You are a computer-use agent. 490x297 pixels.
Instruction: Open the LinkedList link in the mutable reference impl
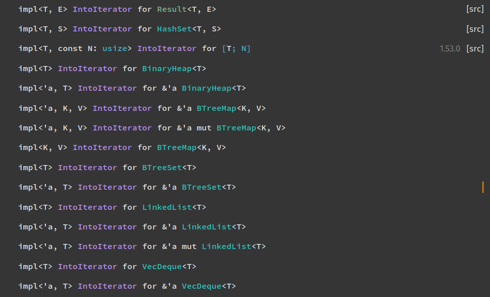coord(226,246)
